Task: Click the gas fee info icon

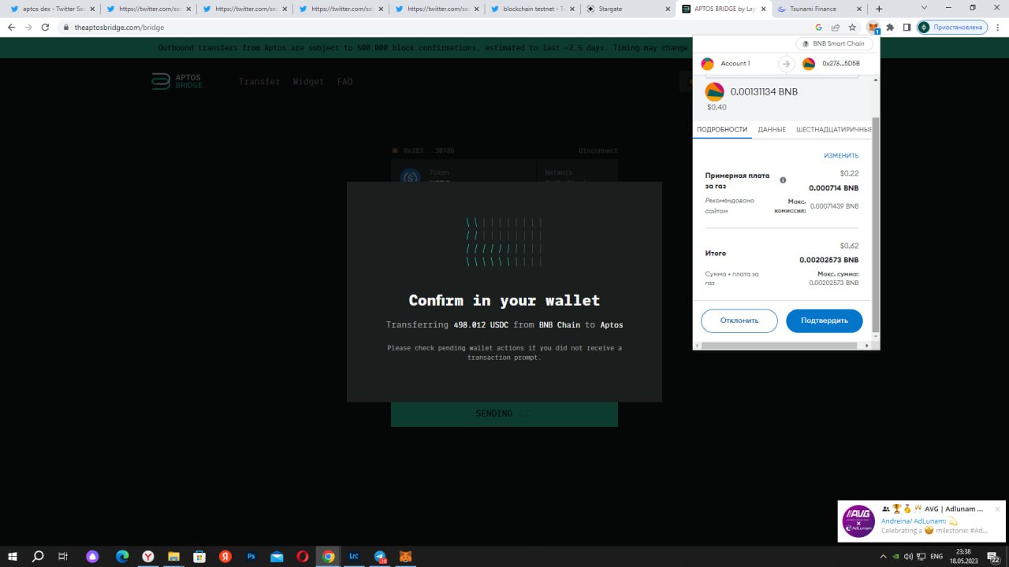Action: (783, 180)
